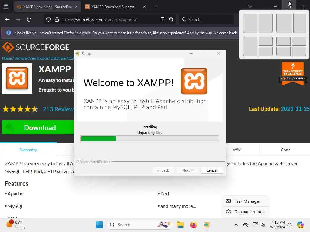Click the XAMPP project logo thumbnail
The width and height of the screenshot is (310, 232).
[17, 78]
